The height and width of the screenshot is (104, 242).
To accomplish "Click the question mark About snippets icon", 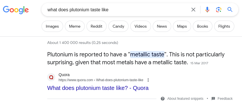I will [x=162, y=99].
